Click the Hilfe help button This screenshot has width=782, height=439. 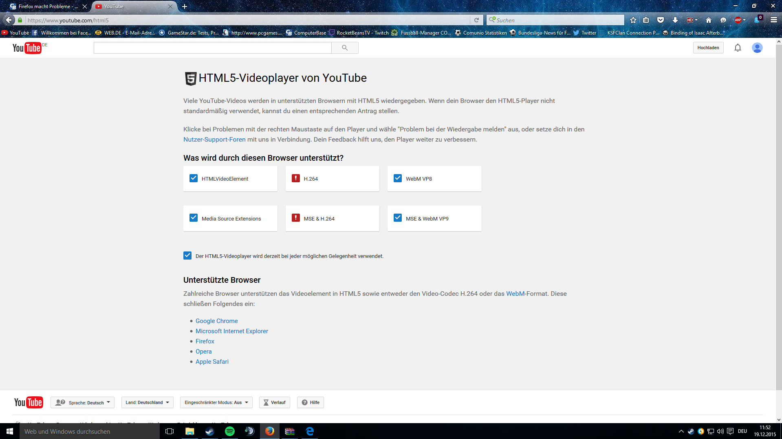tap(311, 402)
